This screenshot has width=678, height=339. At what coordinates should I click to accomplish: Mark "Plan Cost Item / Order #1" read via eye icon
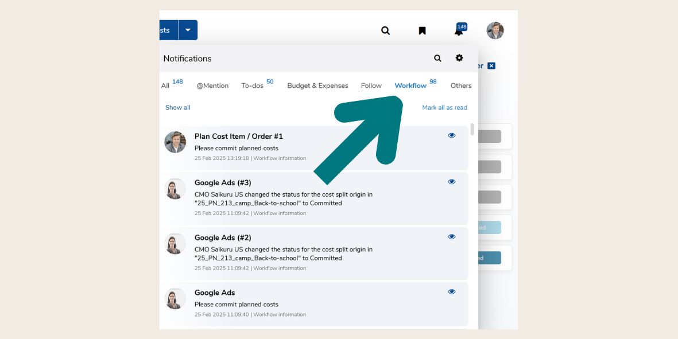pos(451,135)
